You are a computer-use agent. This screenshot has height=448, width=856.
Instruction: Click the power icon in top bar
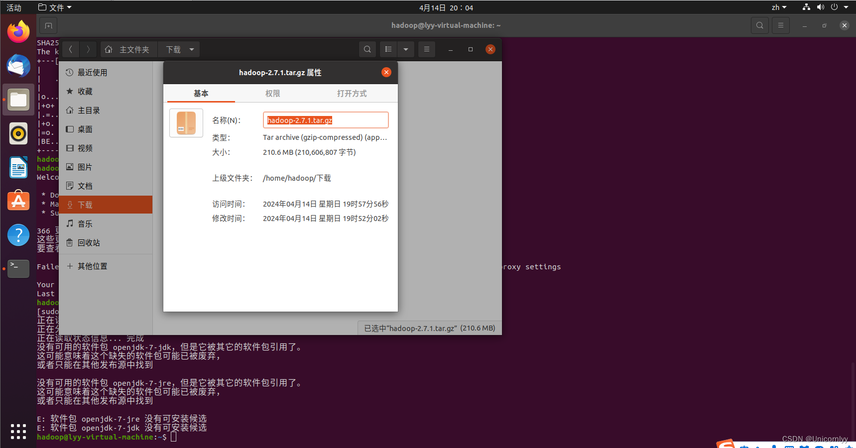click(835, 7)
